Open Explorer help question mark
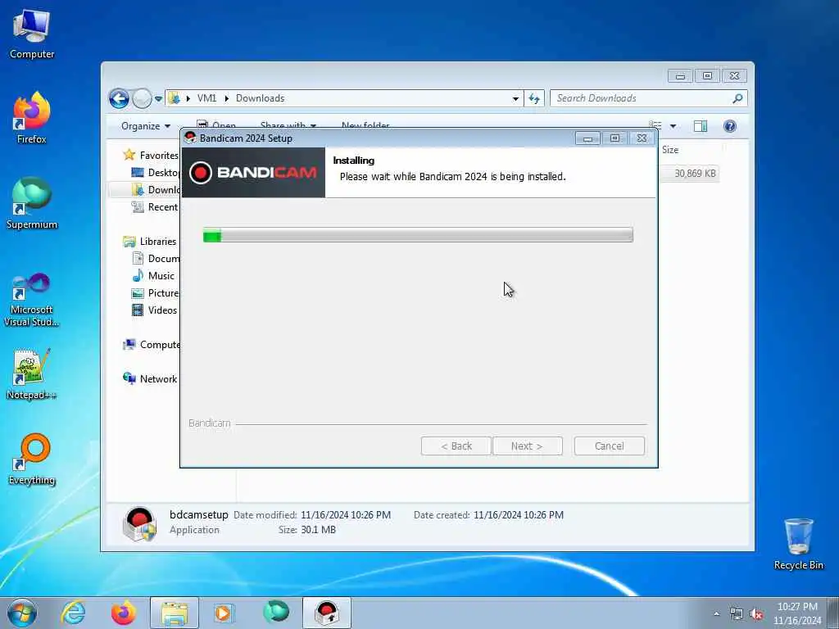Image resolution: width=839 pixels, height=629 pixels. click(730, 126)
